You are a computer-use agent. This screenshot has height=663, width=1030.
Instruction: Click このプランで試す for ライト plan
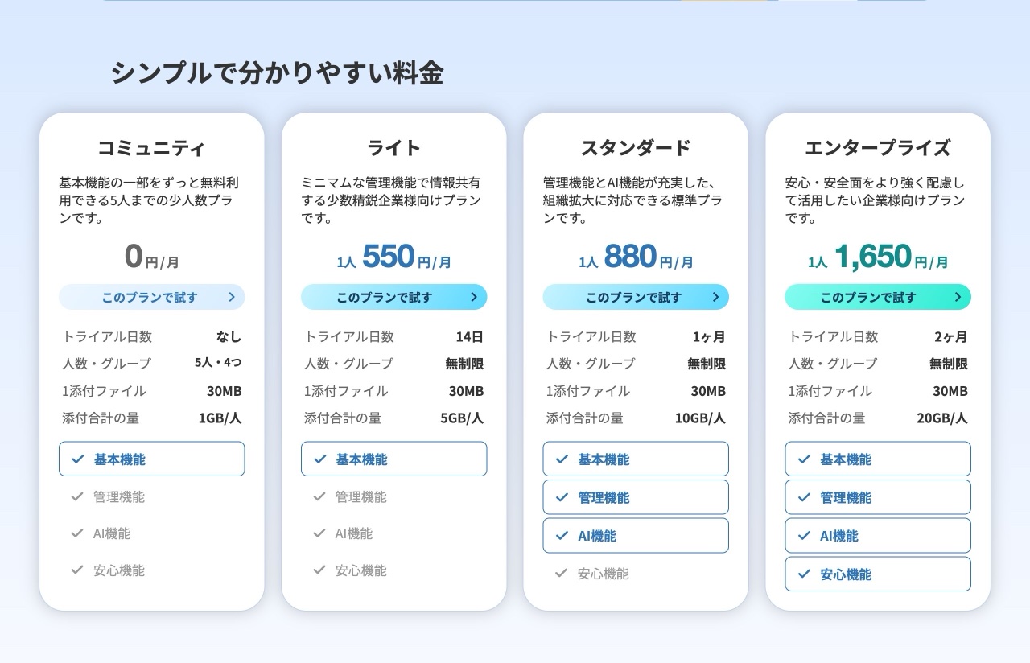click(393, 297)
